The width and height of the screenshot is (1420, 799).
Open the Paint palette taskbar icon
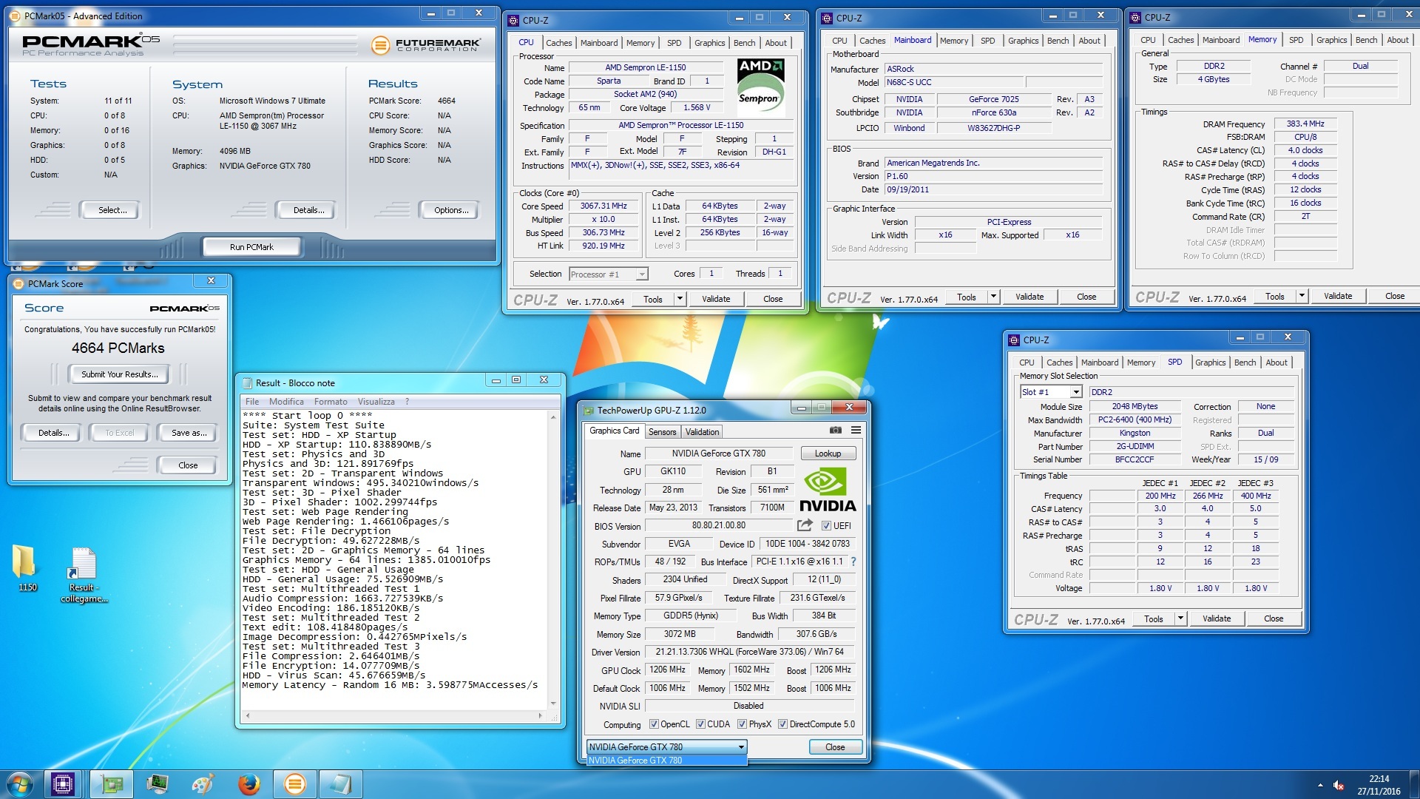pos(203,783)
